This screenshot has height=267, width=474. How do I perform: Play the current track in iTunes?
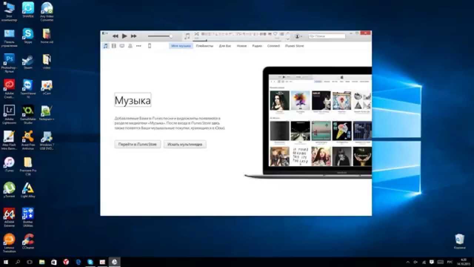[124, 36]
